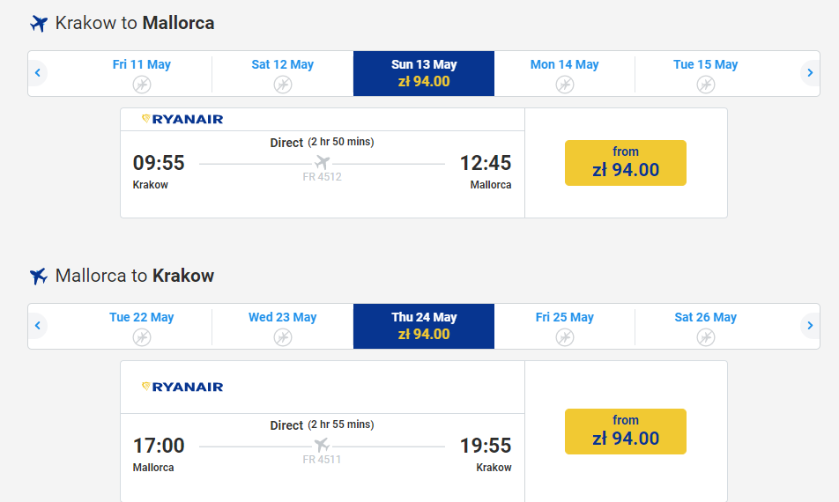Choose the Sun 13 May zł 94.00 tab

[x=424, y=73]
